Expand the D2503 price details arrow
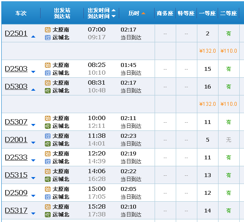244x222 pixels. click(33, 72)
